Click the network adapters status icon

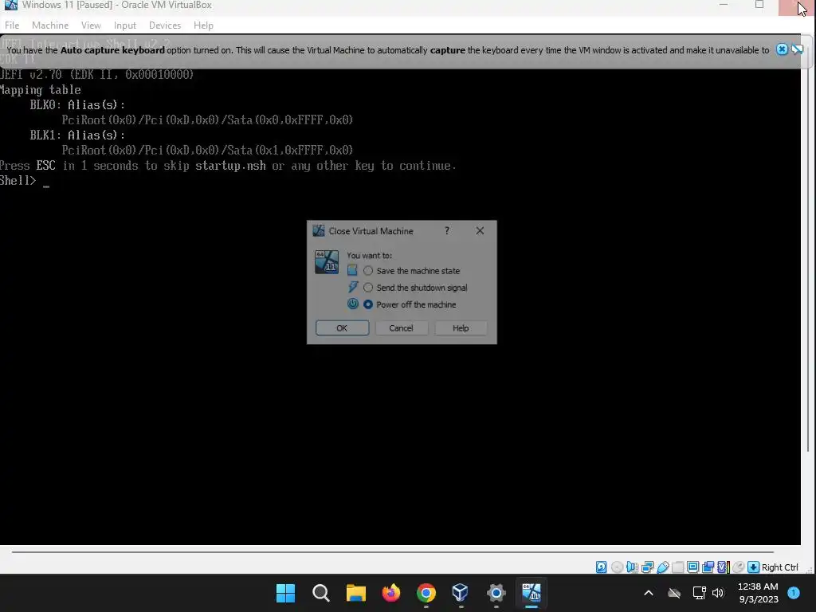(x=647, y=567)
